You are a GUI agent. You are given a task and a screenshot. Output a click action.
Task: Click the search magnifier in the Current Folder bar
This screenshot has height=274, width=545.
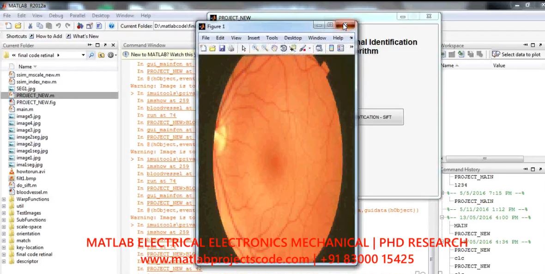91,55
